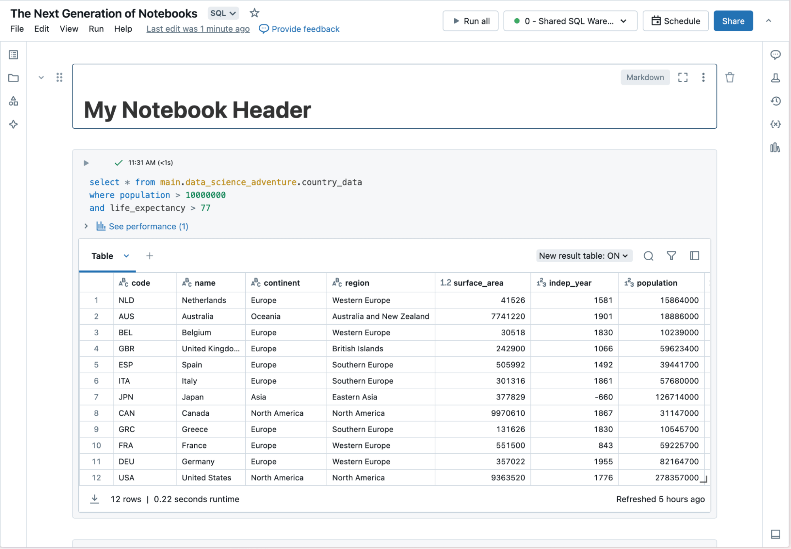Open the experiments flask panel
Image resolution: width=791 pixels, height=549 pixels.
point(776,78)
